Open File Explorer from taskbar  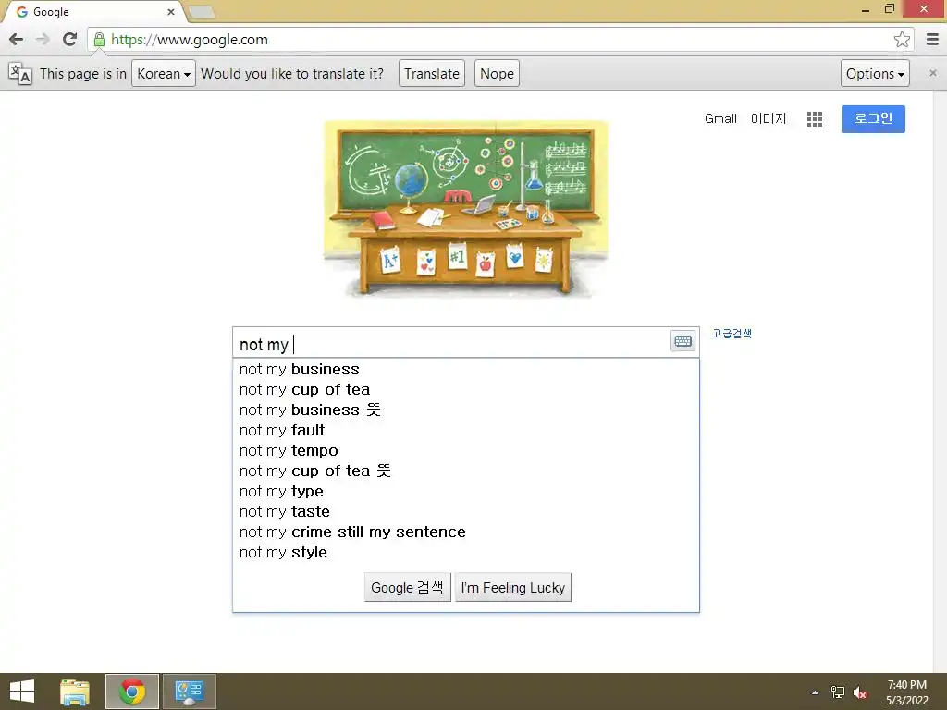(x=75, y=692)
